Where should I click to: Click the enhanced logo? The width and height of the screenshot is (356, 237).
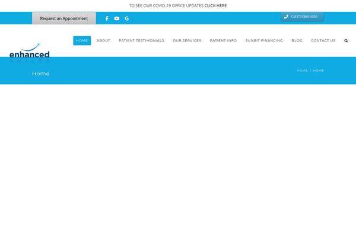coord(30,52)
